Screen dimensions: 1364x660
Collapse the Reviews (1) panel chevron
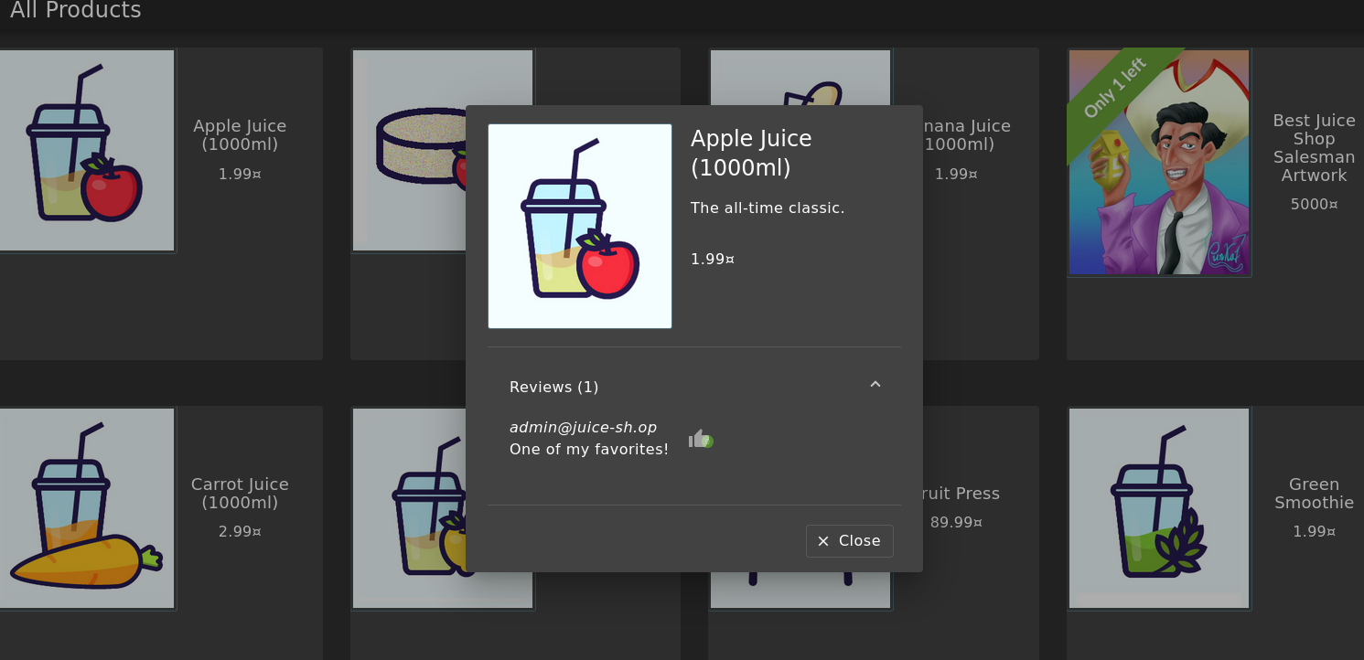click(875, 385)
